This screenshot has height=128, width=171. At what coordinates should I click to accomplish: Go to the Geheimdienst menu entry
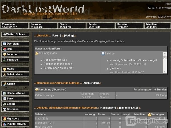(x=15, y=75)
